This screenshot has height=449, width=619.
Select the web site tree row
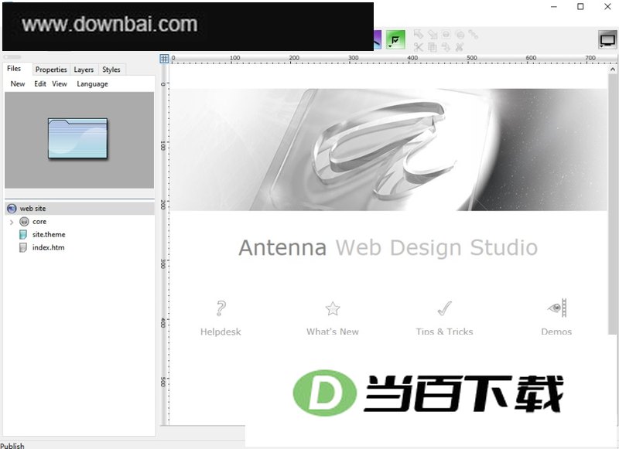(80, 208)
